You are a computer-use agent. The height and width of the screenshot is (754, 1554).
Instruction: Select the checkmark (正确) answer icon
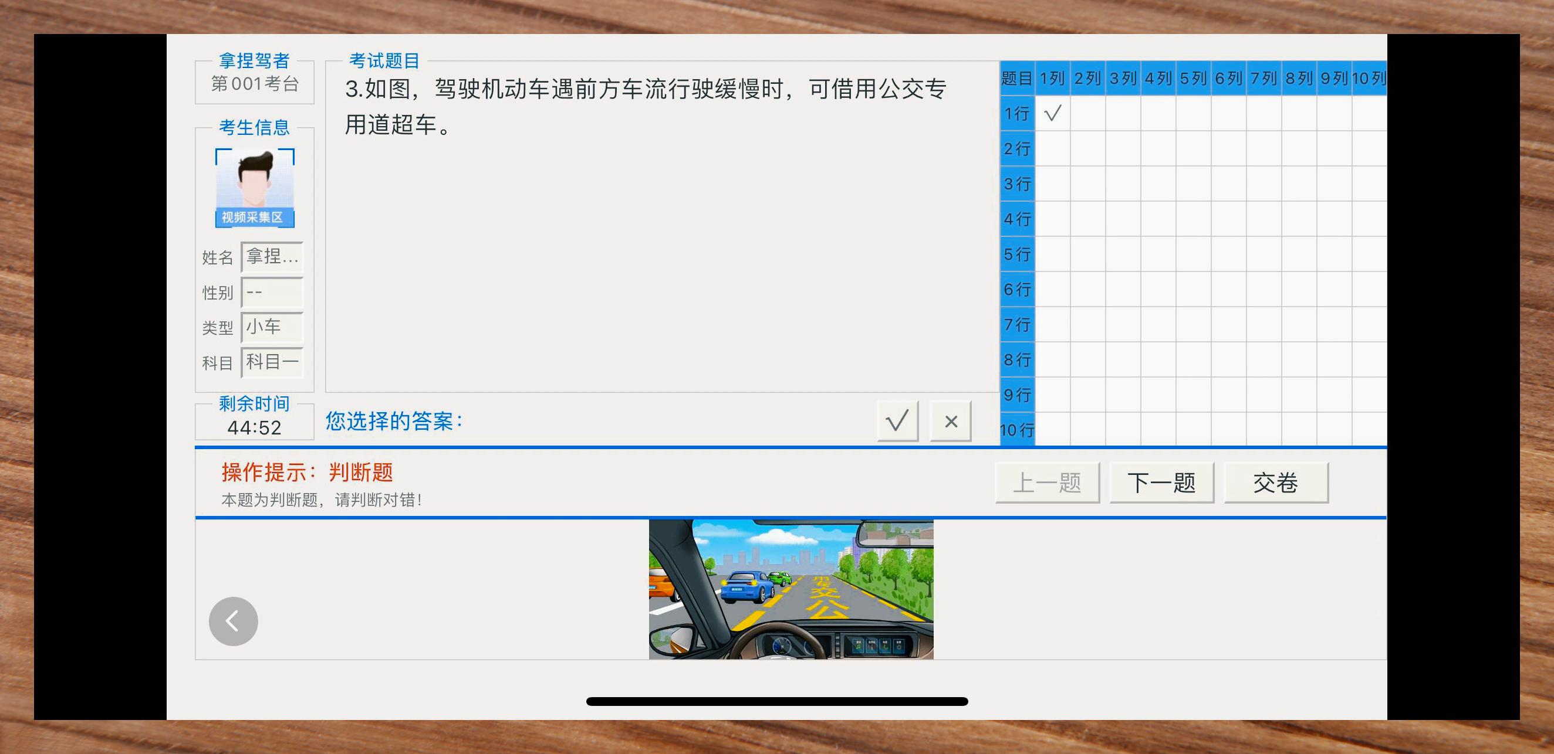898,421
